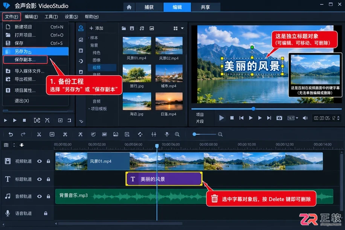The height and width of the screenshot is (230, 345).
Task: Toggle audio files filter icon
Action: click(x=142, y=28)
